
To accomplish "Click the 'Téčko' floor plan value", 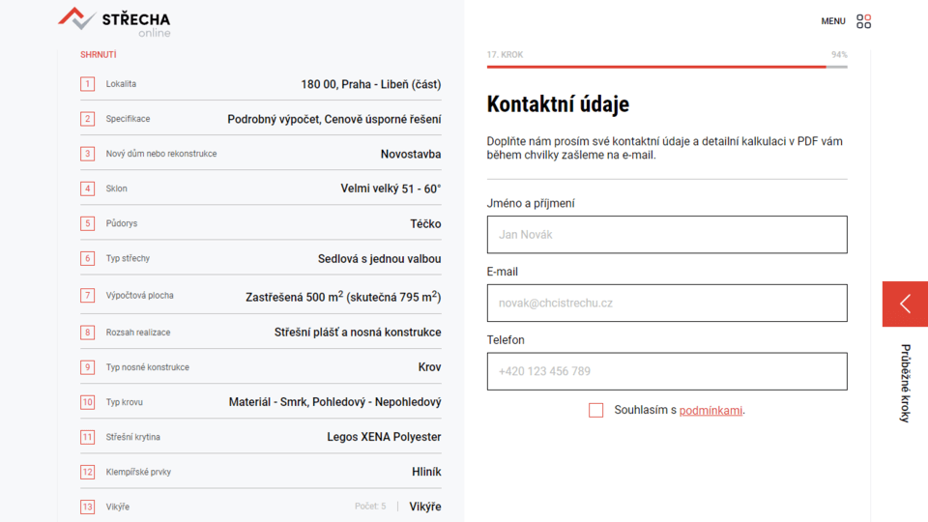I will [x=425, y=223].
